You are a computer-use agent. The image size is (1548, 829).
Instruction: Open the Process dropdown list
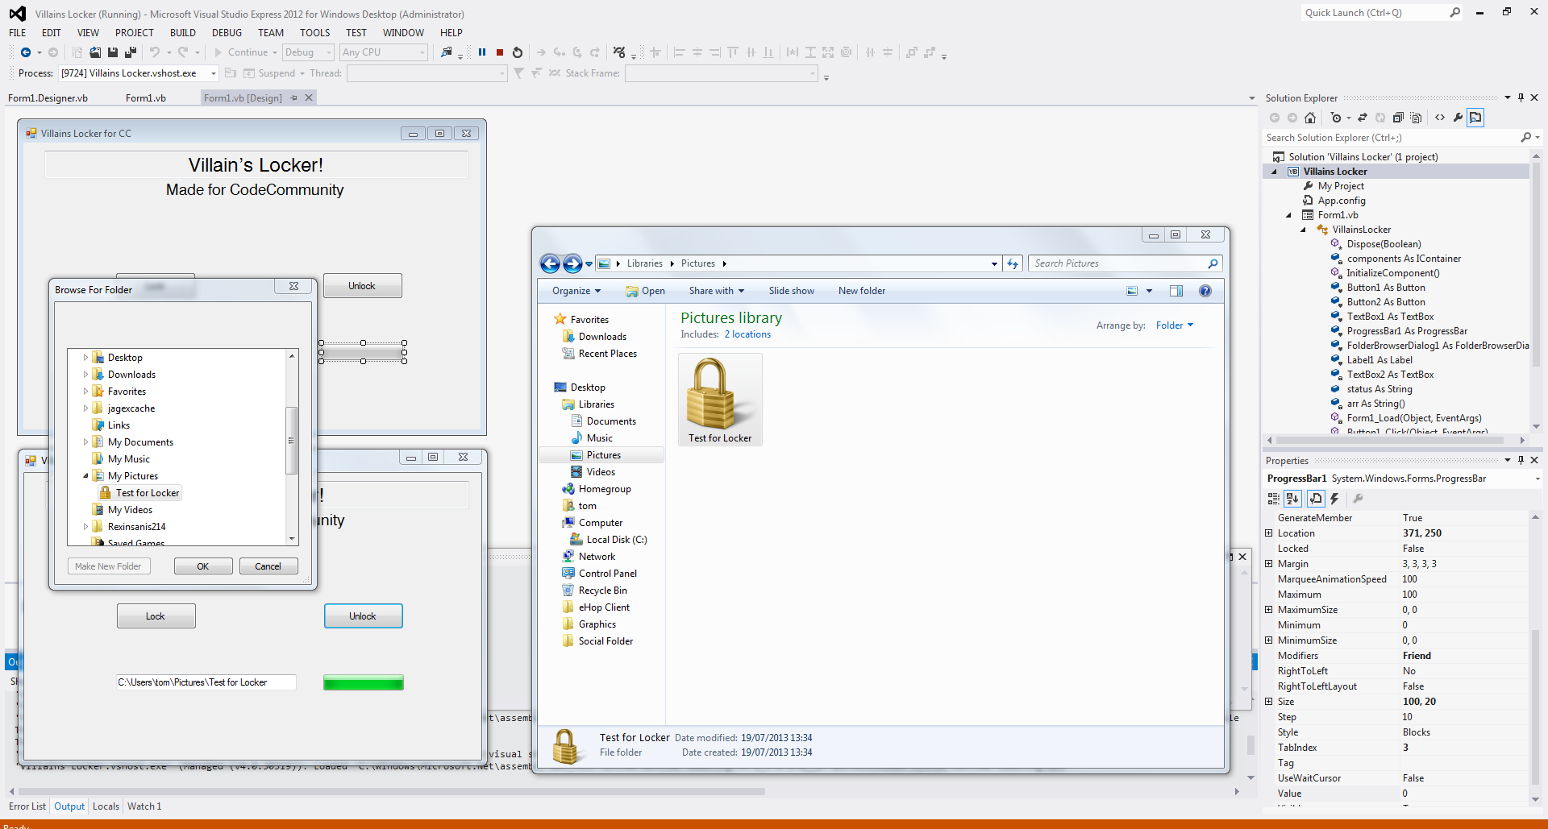coord(214,73)
